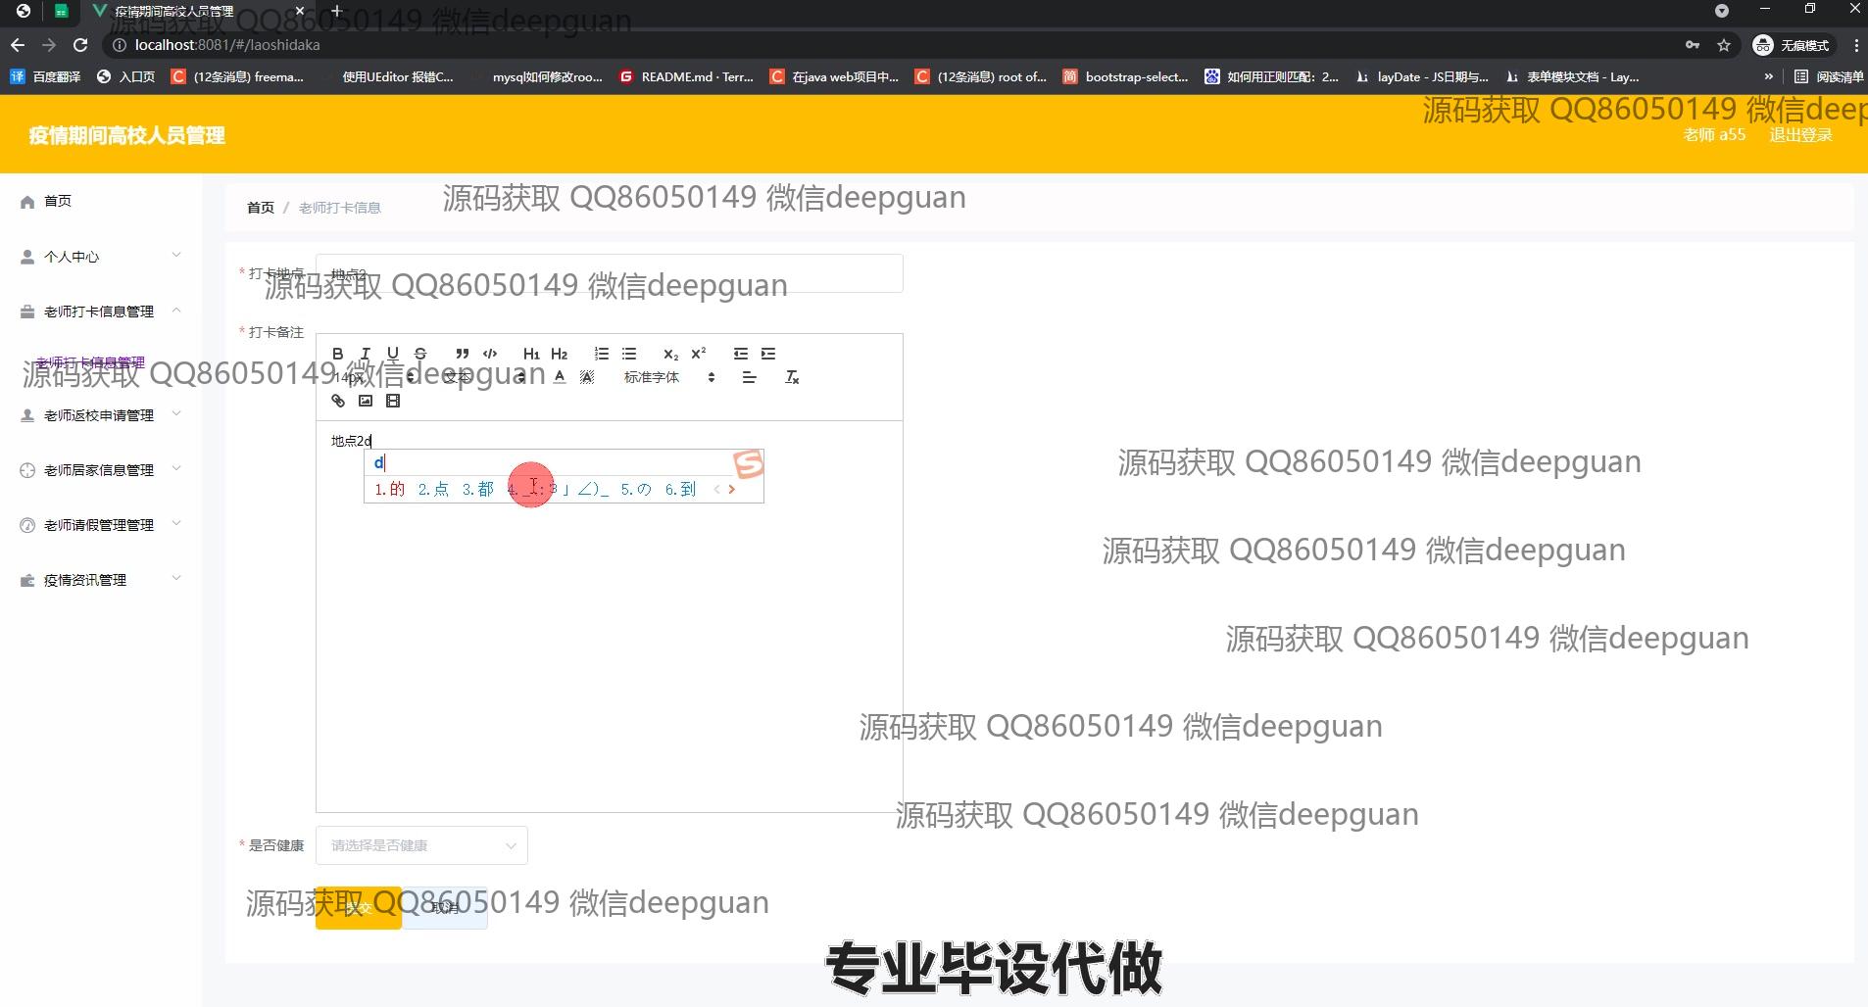Screen dimensions: 1868x1007
Task: Click the 取消 cancel button
Action: (445, 907)
